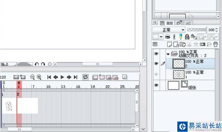Toggle loop playback
The height and width of the screenshot is (132, 222).
point(85,77)
